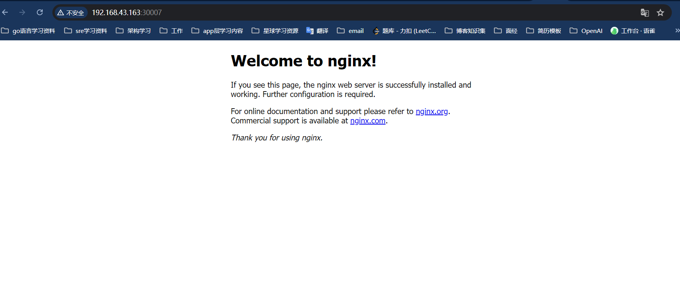Image resolution: width=680 pixels, height=284 pixels.
Task: Show more bookmarks with the overflow chevron
Action: (x=677, y=31)
